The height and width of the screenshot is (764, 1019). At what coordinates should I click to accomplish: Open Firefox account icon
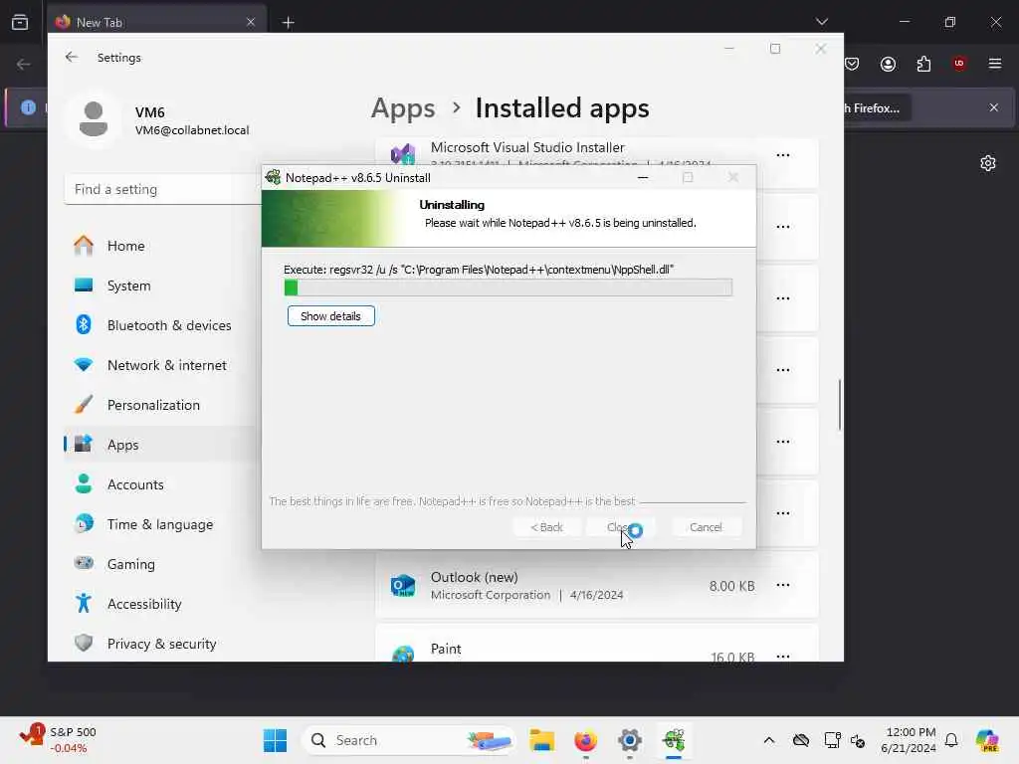click(888, 64)
